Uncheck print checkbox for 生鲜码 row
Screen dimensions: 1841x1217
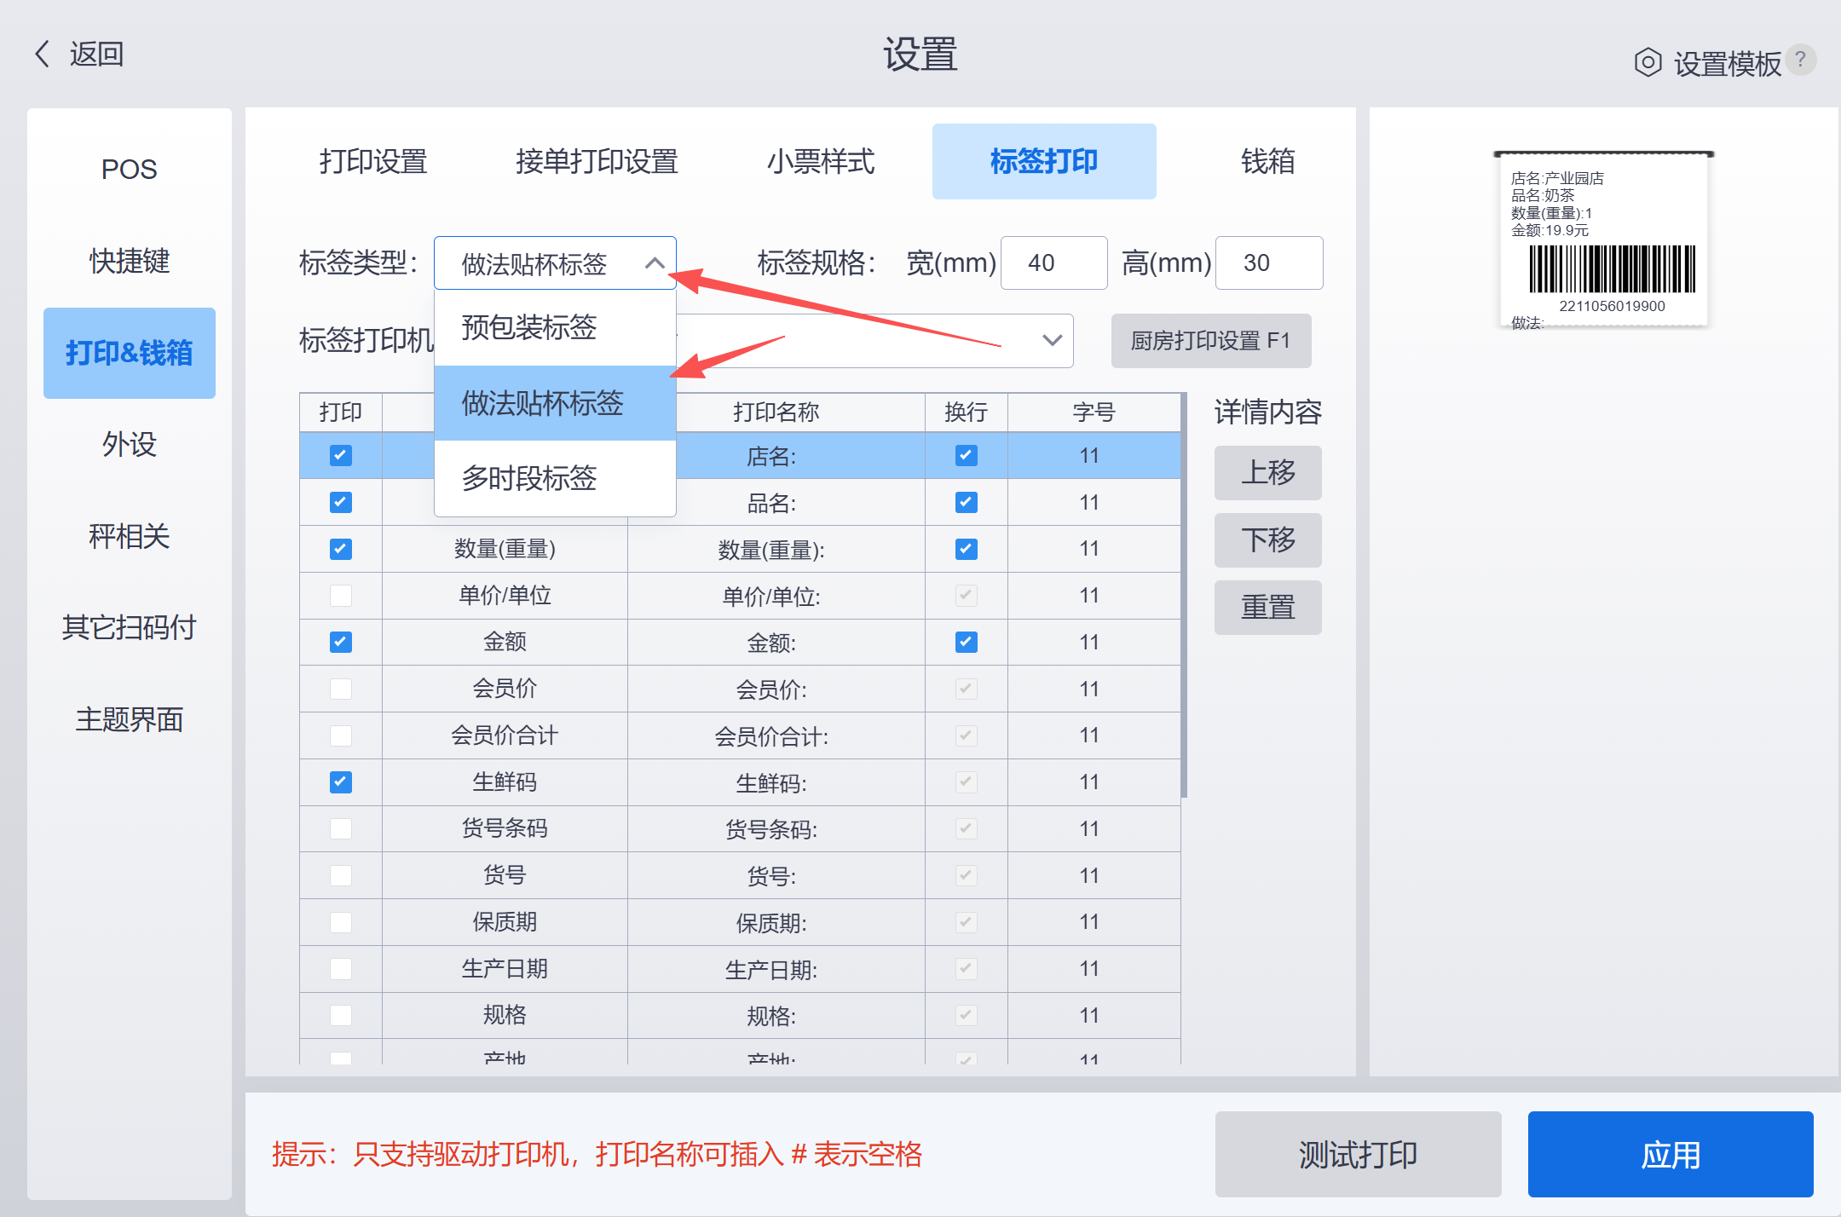[341, 782]
